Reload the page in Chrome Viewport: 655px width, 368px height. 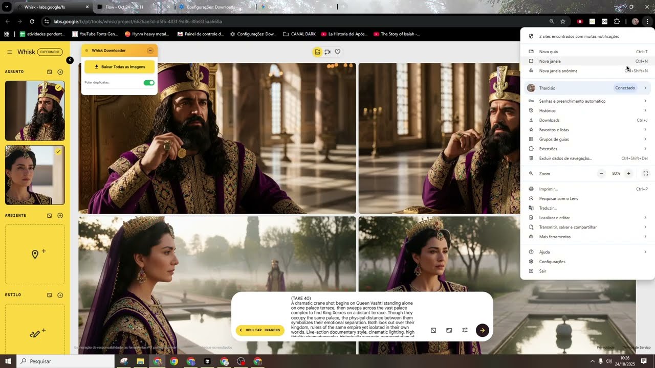pyautogui.click(x=32, y=21)
